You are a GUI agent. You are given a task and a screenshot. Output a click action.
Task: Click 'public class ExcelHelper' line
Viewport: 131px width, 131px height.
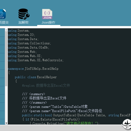[x=36, y=77]
